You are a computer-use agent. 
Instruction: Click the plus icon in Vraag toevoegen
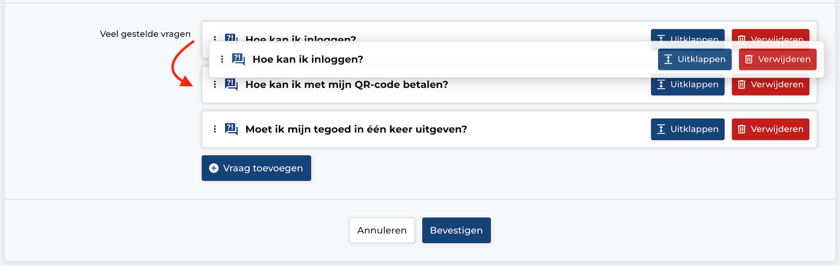pyautogui.click(x=214, y=168)
